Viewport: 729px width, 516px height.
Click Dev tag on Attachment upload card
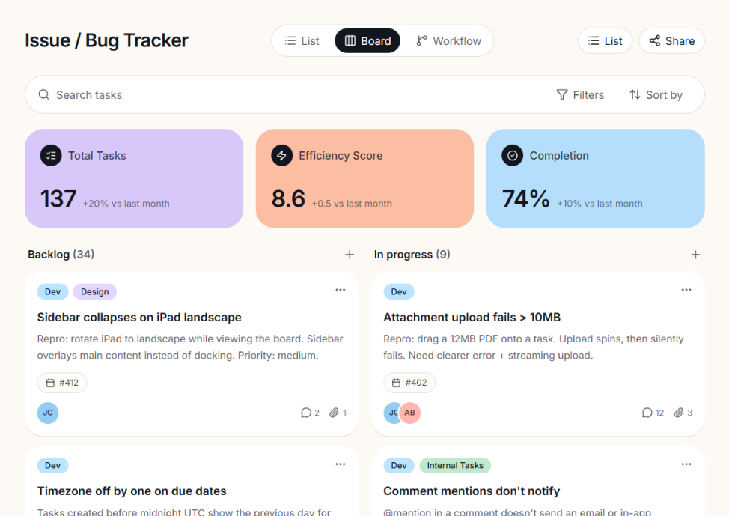click(x=399, y=292)
